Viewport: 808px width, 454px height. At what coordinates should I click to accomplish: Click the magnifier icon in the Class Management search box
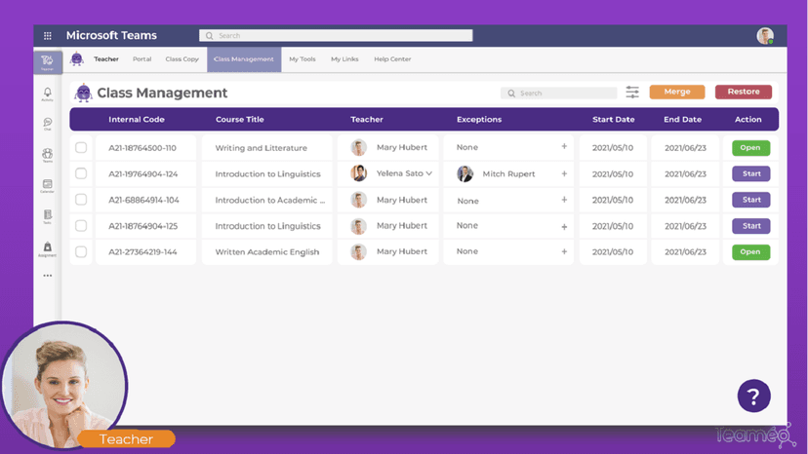[x=511, y=94]
